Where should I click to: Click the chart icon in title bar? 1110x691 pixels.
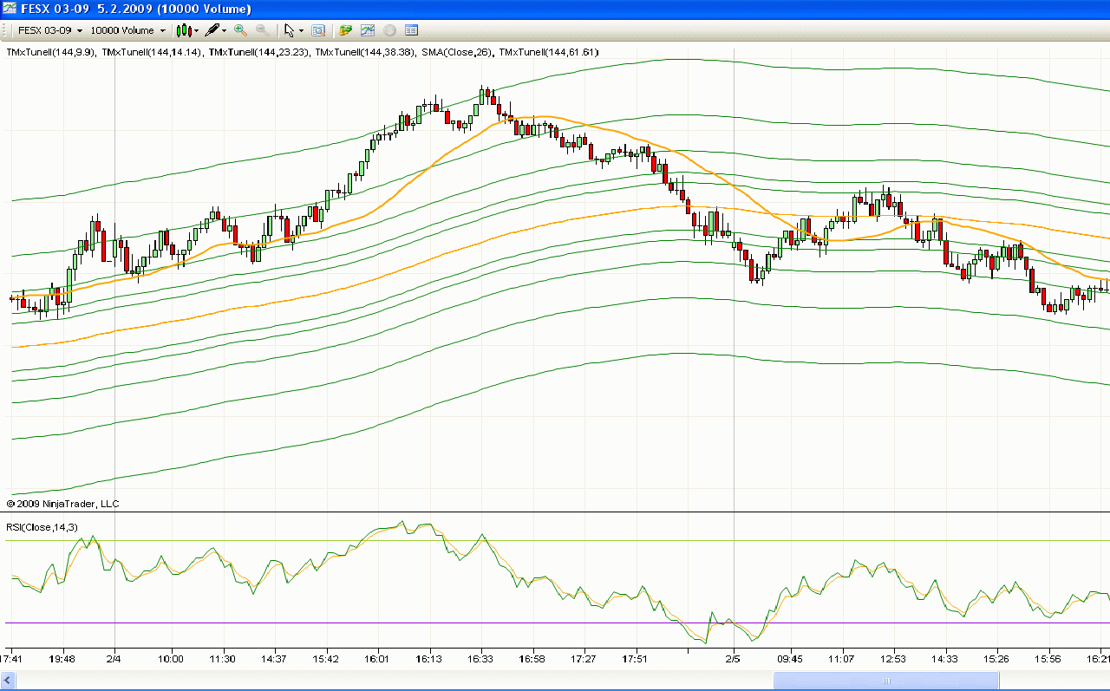click(x=10, y=9)
